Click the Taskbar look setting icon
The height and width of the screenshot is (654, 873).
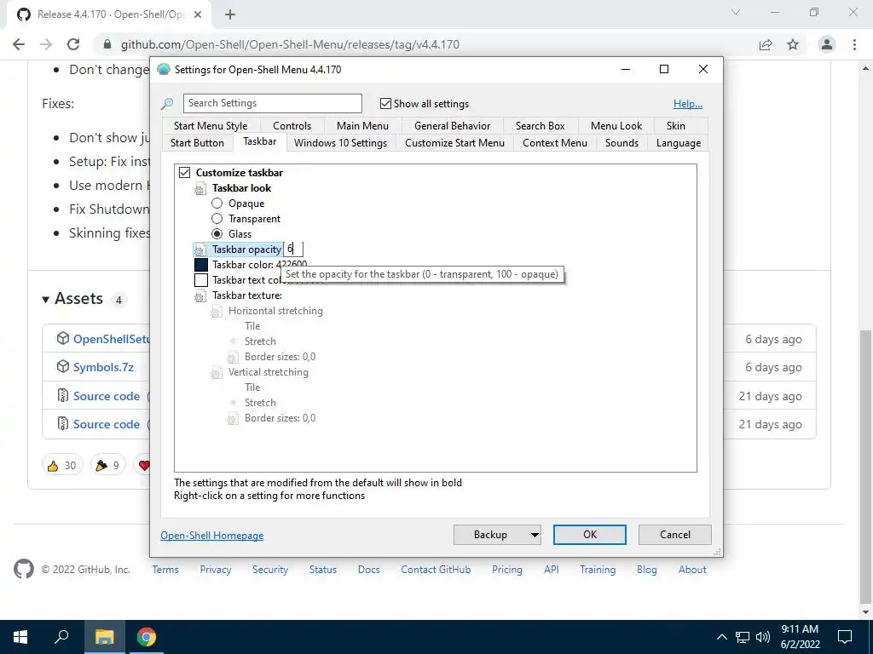200,188
